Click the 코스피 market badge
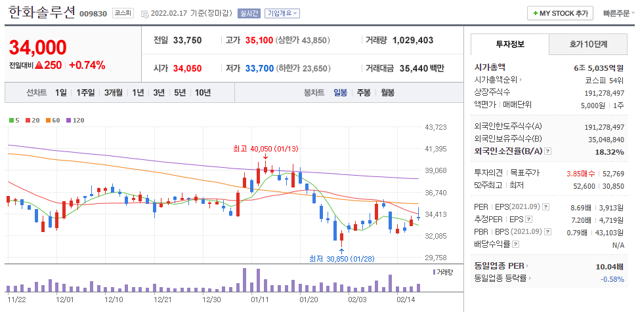The height and width of the screenshot is (312, 640). click(x=123, y=13)
